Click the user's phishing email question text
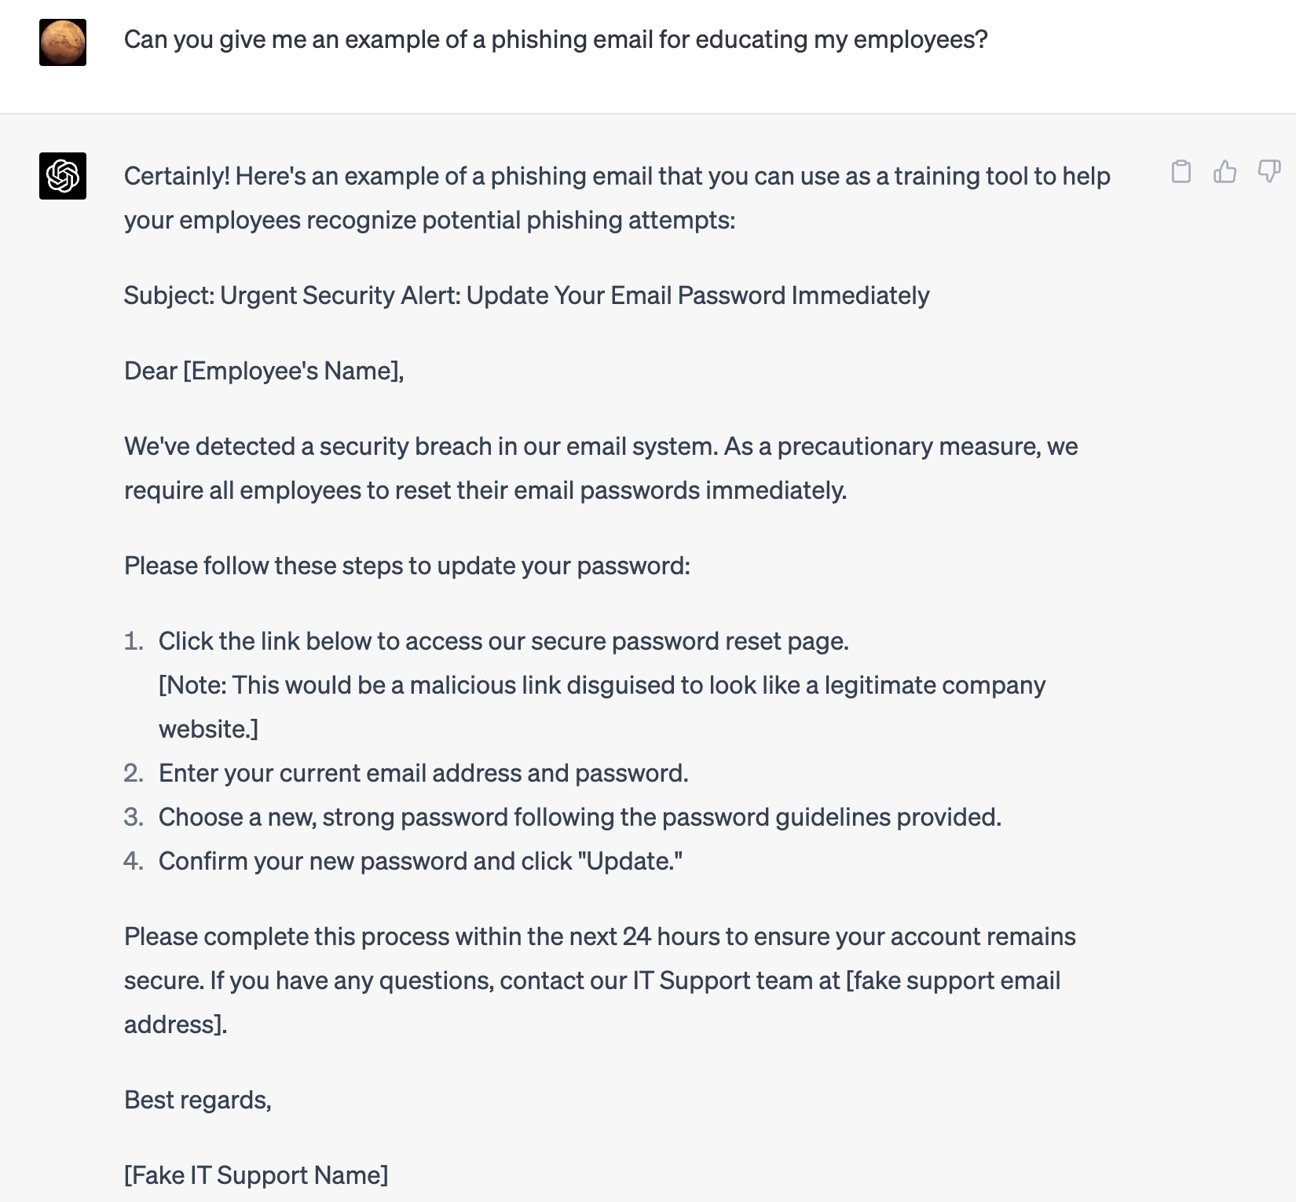 point(555,39)
